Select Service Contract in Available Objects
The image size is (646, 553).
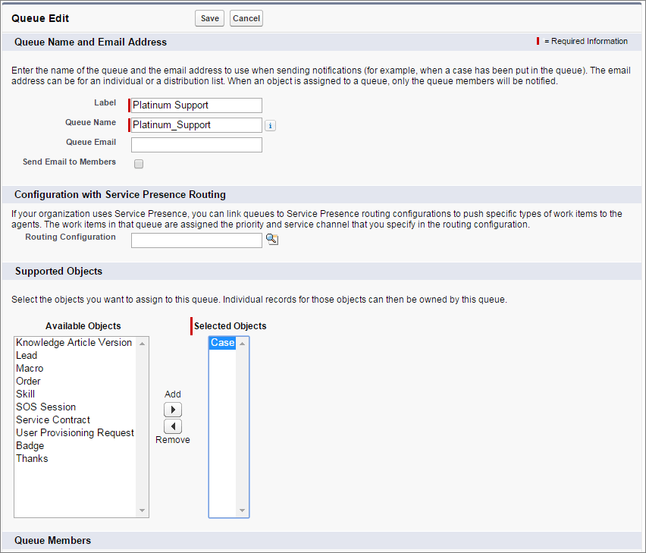click(53, 419)
